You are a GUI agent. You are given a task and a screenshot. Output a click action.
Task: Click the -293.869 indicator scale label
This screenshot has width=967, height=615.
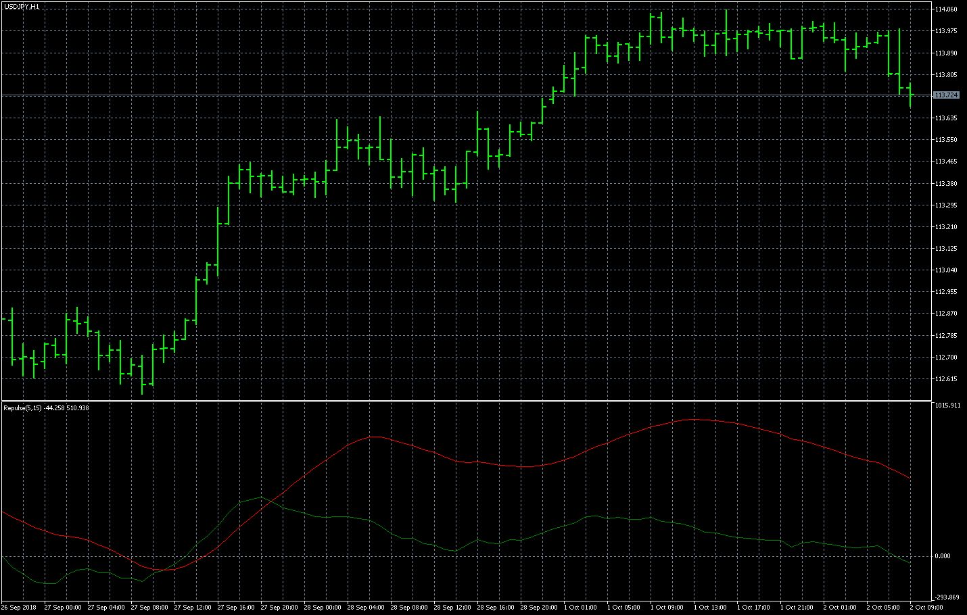(x=947, y=597)
